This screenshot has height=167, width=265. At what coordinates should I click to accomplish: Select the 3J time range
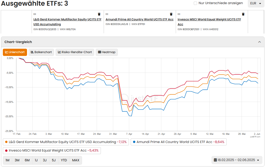[x=45, y=160]
